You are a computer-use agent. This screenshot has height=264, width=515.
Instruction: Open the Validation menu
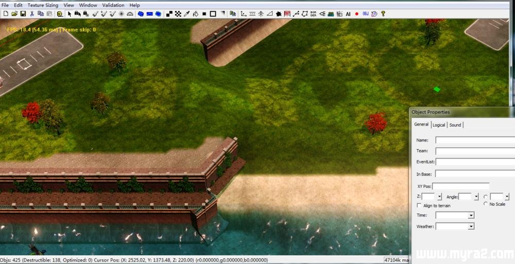[x=113, y=5]
